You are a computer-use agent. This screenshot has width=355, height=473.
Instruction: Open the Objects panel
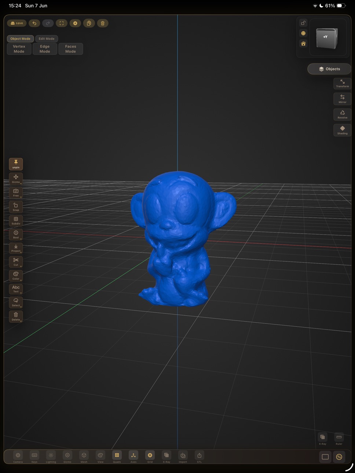pos(329,69)
